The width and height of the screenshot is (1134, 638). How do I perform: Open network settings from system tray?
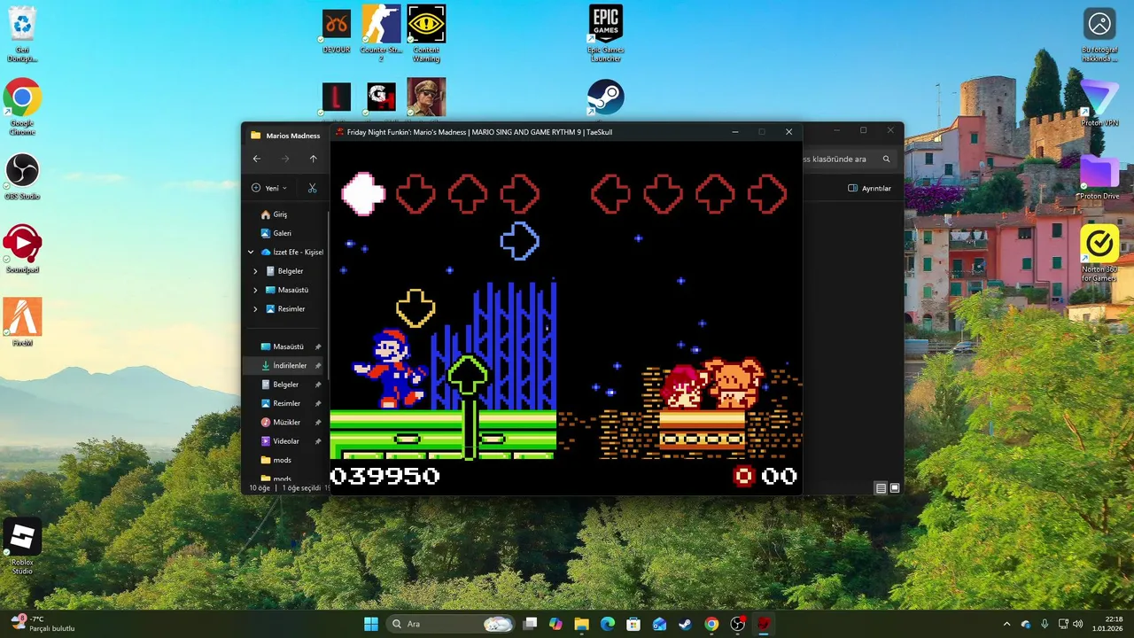(x=1063, y=624)
